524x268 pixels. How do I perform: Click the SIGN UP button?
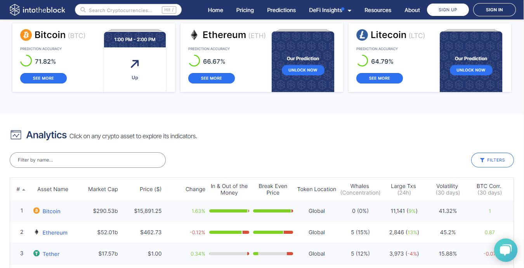click(448, 10)
